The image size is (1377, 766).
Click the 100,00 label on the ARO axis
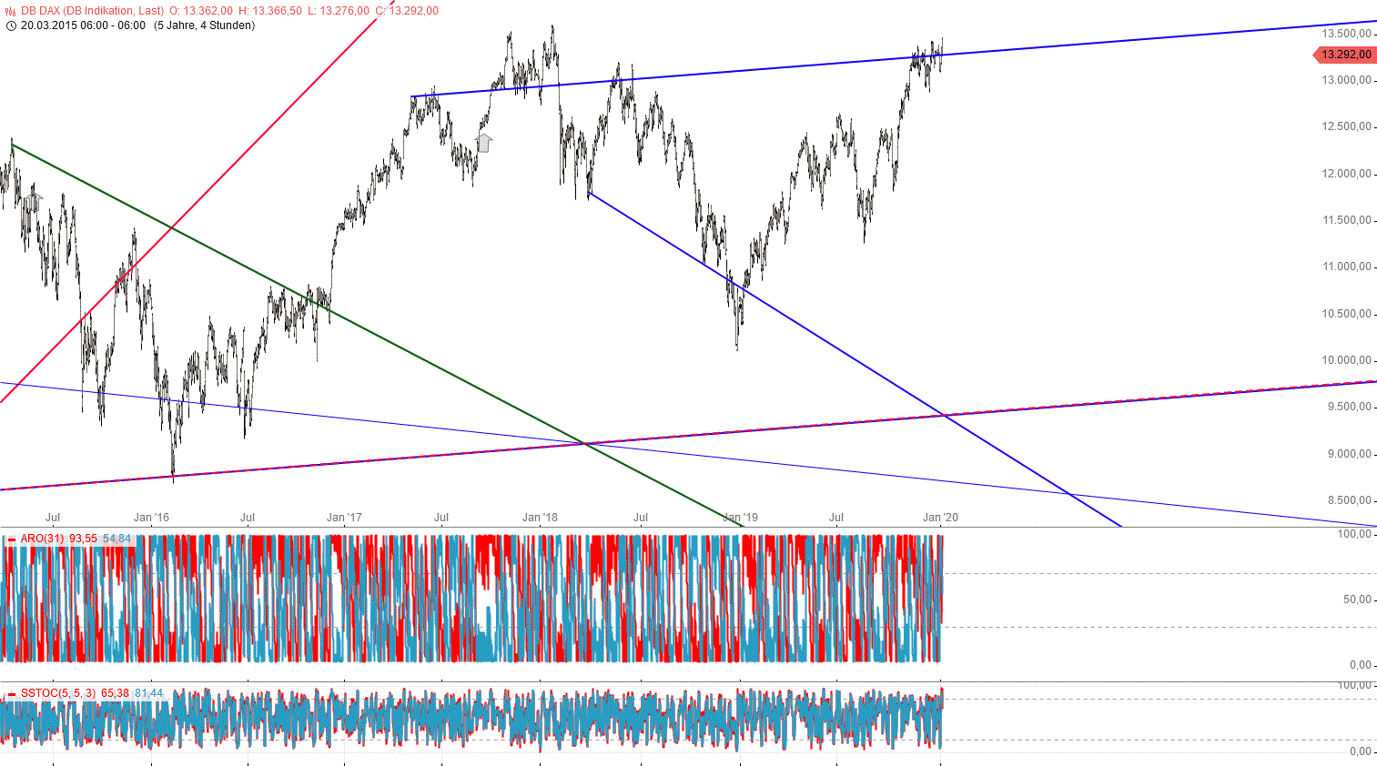coord(1354,534)
